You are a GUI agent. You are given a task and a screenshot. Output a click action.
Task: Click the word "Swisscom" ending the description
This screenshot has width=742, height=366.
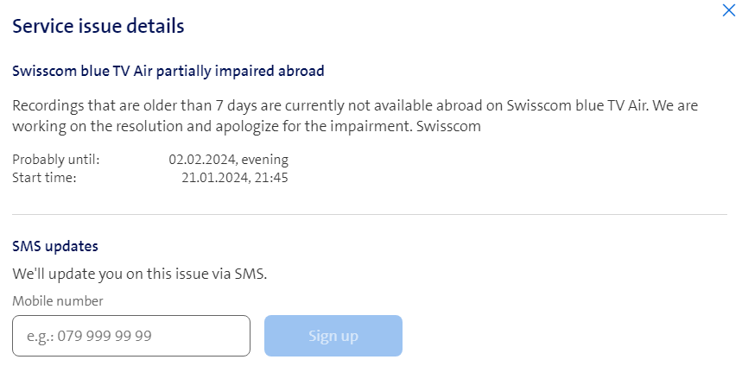pyautogui.click(x=448, y=127)
